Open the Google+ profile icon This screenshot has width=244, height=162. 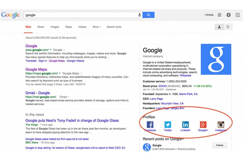203,125
